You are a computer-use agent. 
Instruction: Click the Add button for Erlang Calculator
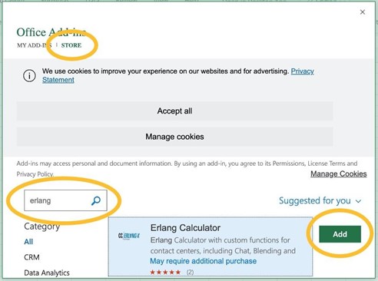pyautogui.click(x=340, y=234)
